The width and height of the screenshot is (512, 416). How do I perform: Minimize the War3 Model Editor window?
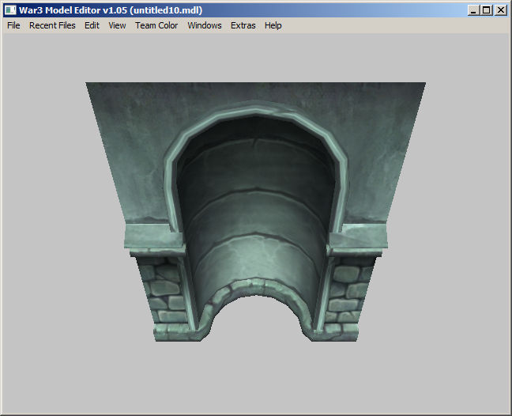click(x=473, y=10)
